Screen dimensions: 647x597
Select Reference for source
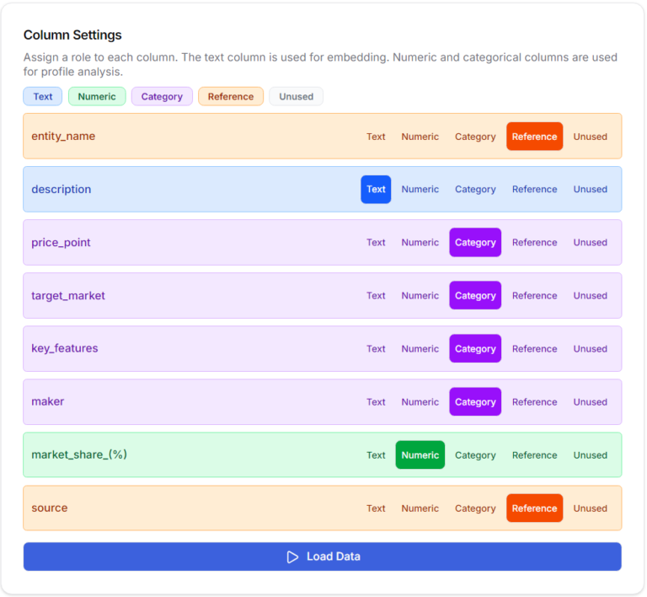click(534, 508)
